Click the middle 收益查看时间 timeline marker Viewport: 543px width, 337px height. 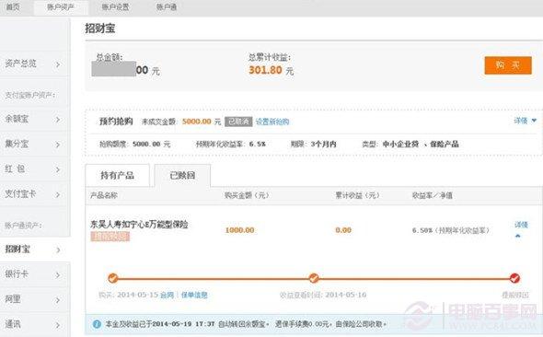coord(314,278)
